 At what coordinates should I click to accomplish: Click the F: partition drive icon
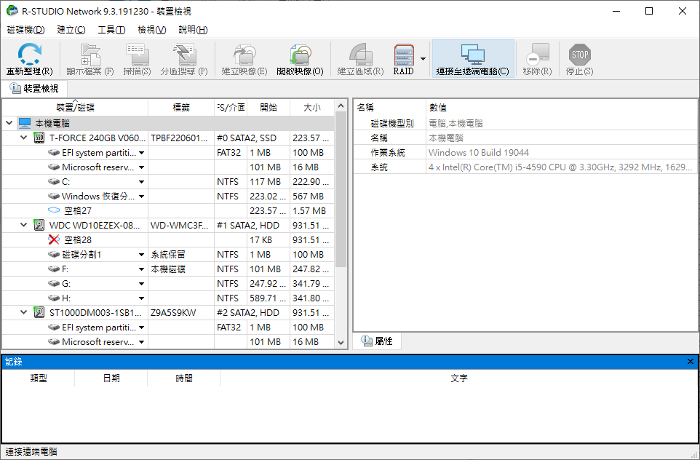coord(54,269)
